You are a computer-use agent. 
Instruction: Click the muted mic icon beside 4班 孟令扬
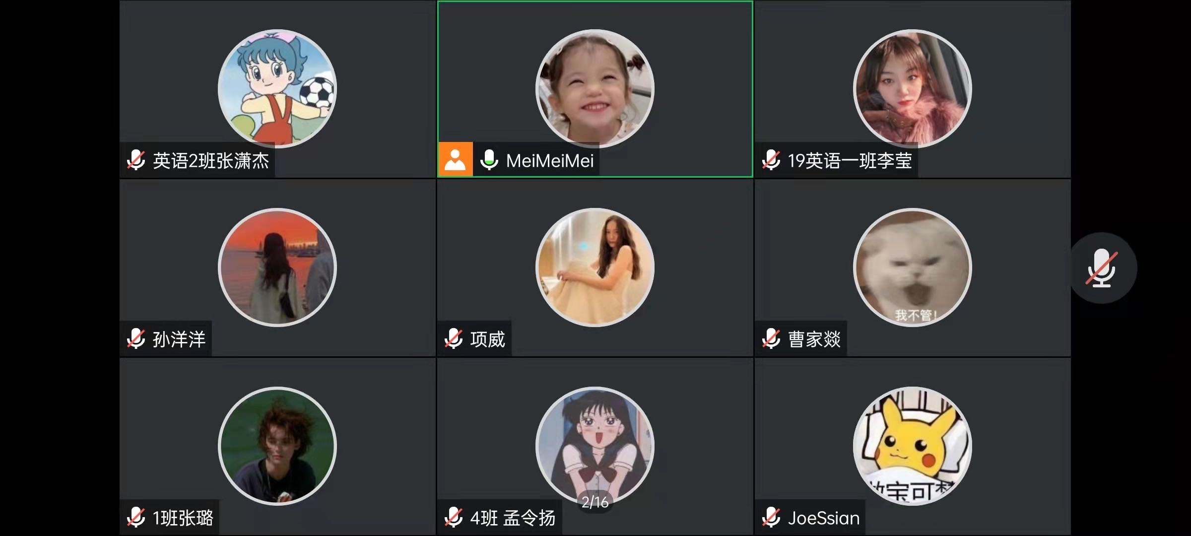coord(454,518)
